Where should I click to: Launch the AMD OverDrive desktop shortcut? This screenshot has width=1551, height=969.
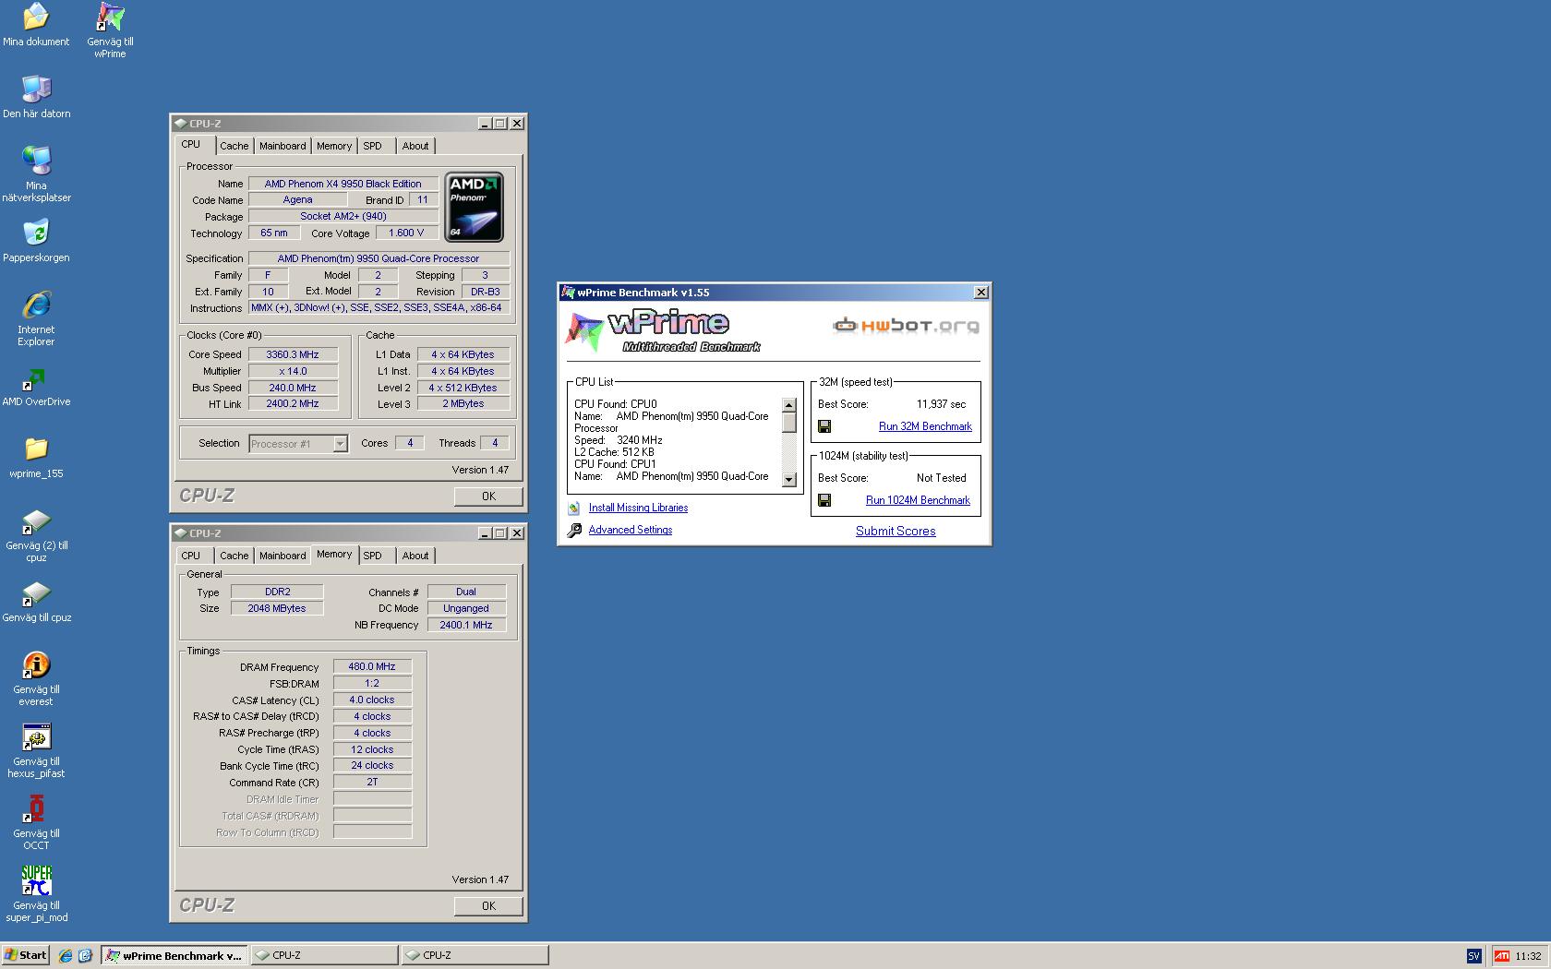click(36, 388)
